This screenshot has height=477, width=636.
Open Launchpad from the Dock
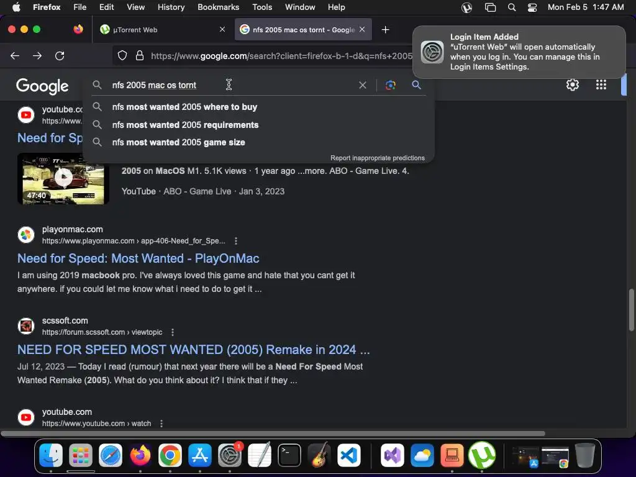click(x=80, y=455)
